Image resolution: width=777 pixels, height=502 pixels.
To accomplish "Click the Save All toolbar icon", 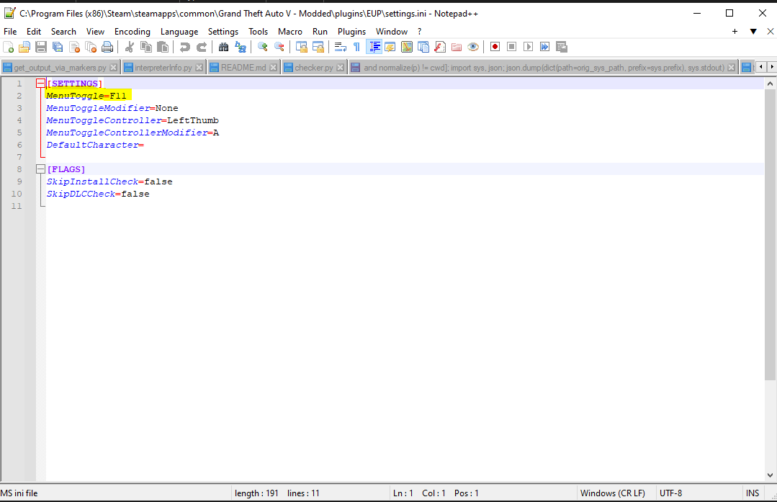I will 58,47.
